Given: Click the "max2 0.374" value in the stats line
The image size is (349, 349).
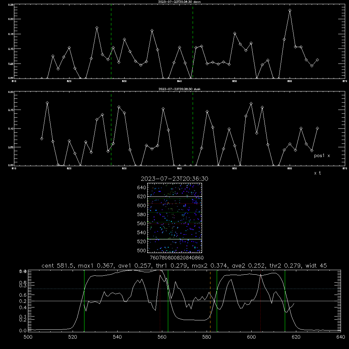Looking at the screenshot, I should (x=210, y=266).
